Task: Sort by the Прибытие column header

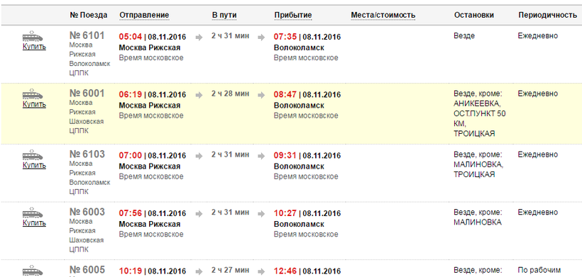Action: (x=293, y=15)
